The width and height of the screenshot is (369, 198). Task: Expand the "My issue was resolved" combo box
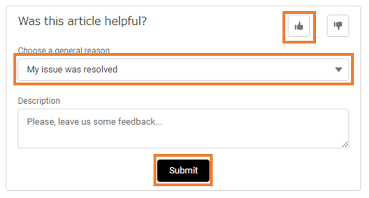tap(183, 70)
